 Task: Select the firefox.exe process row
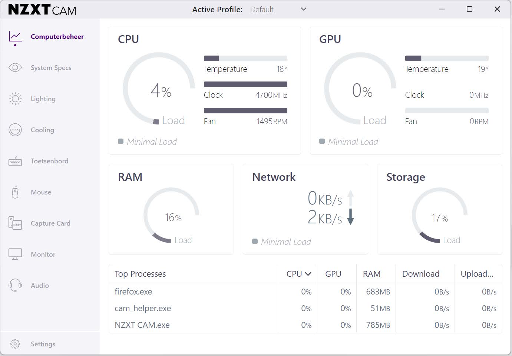(305, 292)
